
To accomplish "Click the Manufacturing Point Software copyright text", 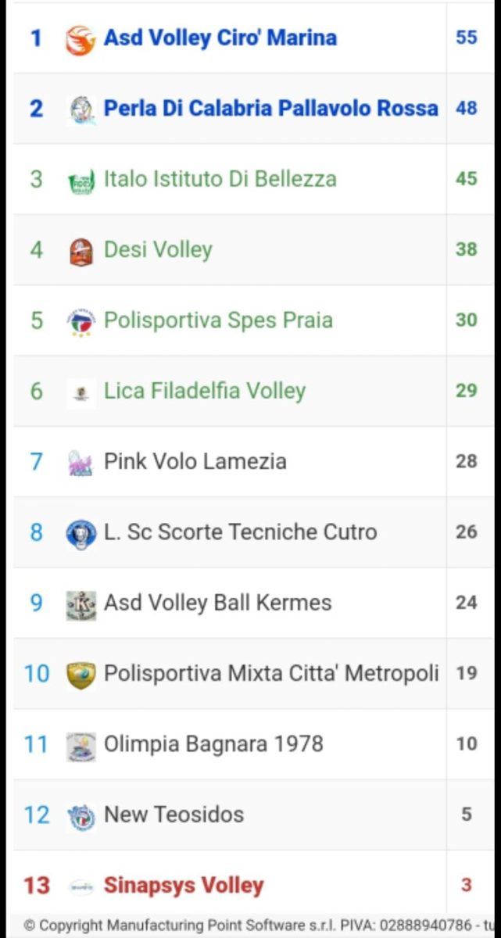I will tap(258, 925).
